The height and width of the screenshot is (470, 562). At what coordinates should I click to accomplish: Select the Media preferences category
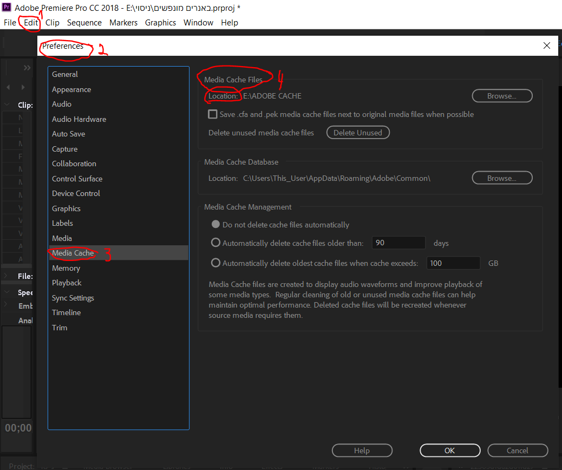point(118,238)
